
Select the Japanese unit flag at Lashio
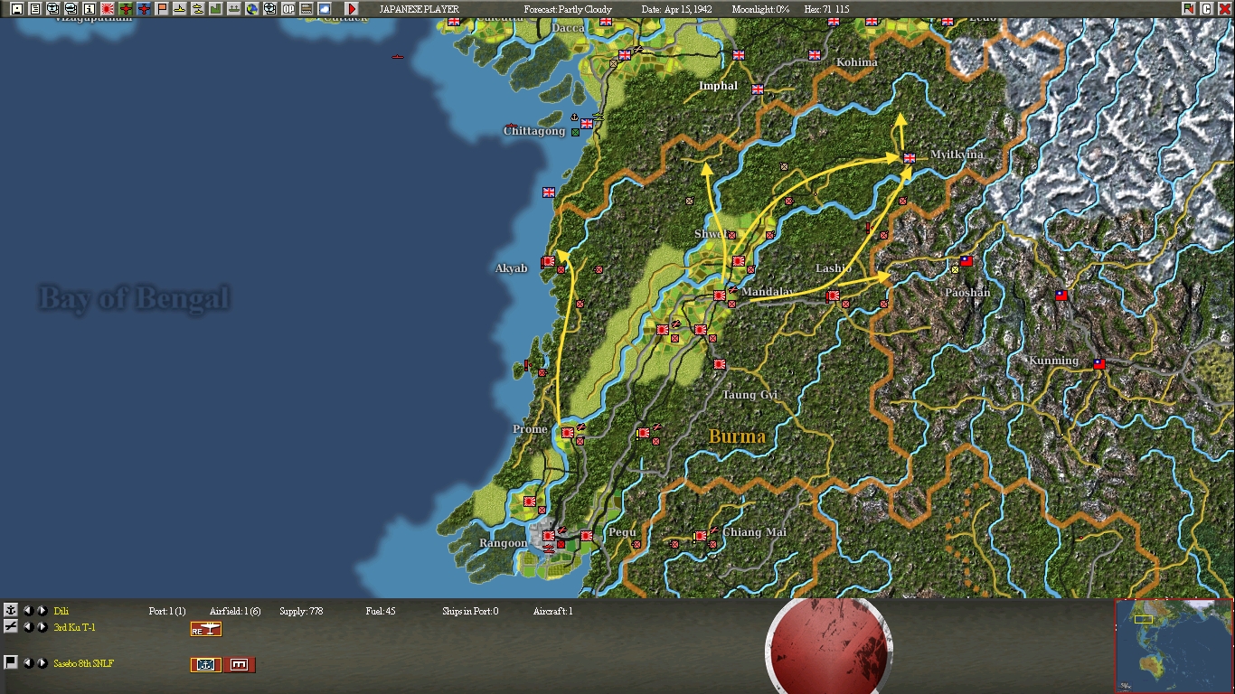point(832,295)
